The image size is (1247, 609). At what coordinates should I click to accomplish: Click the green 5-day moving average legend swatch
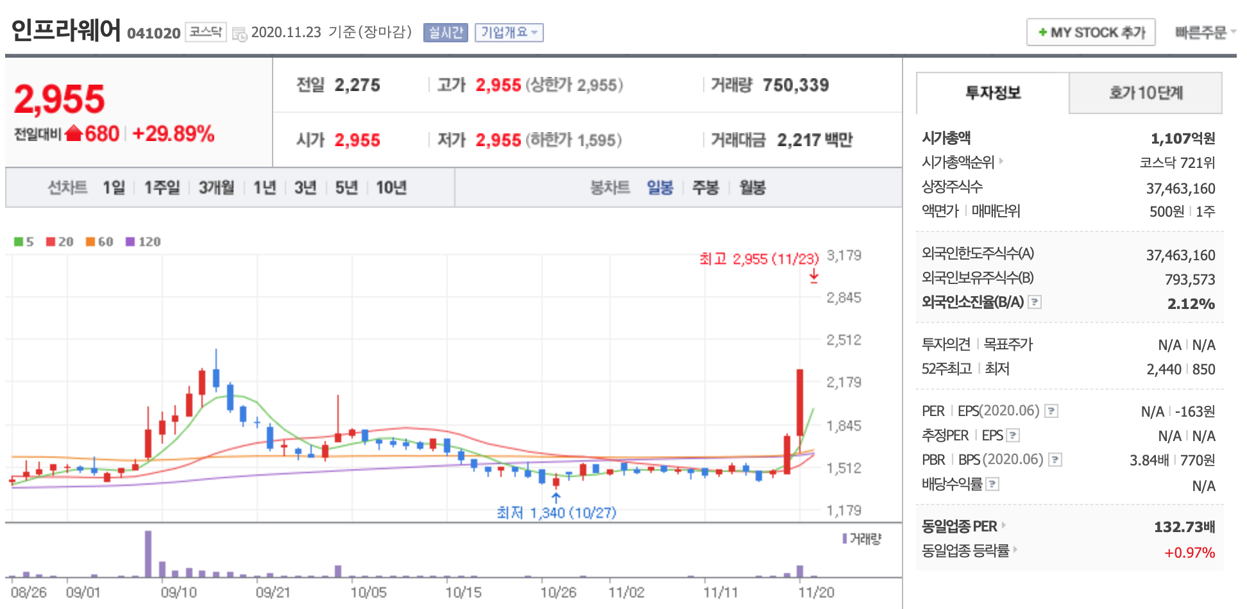19,242
